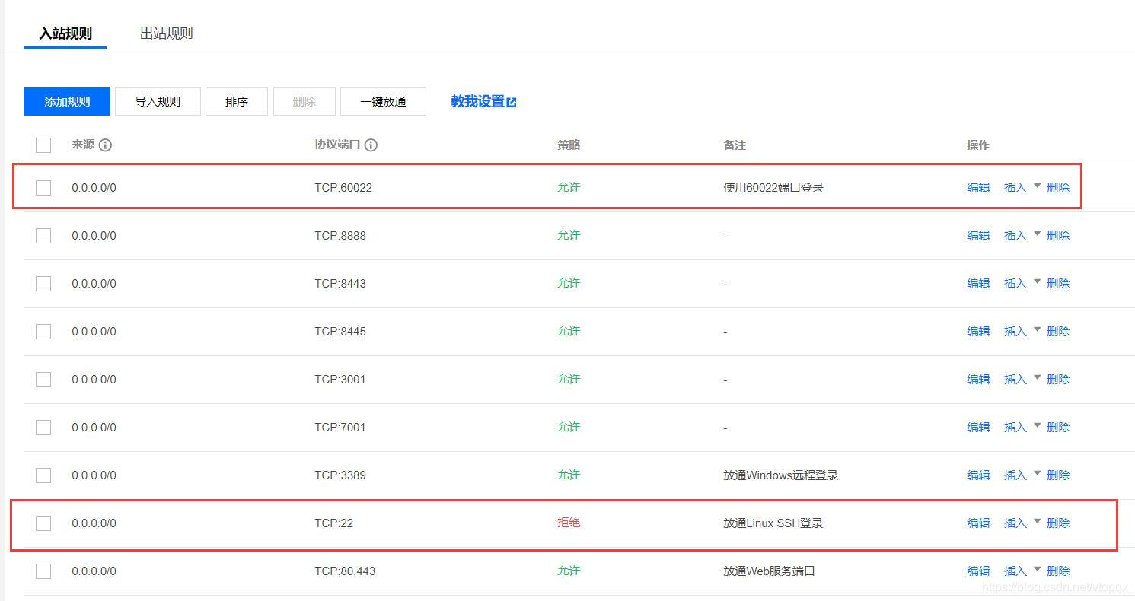Image resolution: width=1135 pixels, height=601 pixels.
Task: Select the checkbox for TCP:3001 rule
Action: [x=43, y=380]
